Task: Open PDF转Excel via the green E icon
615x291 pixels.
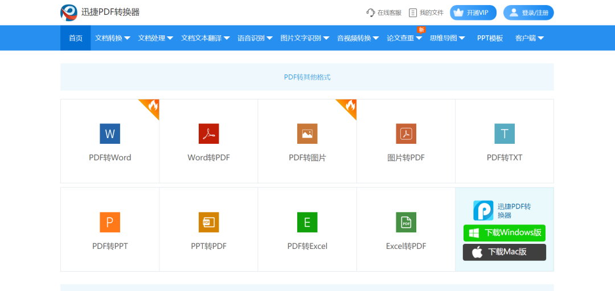Action: (307, 222)
